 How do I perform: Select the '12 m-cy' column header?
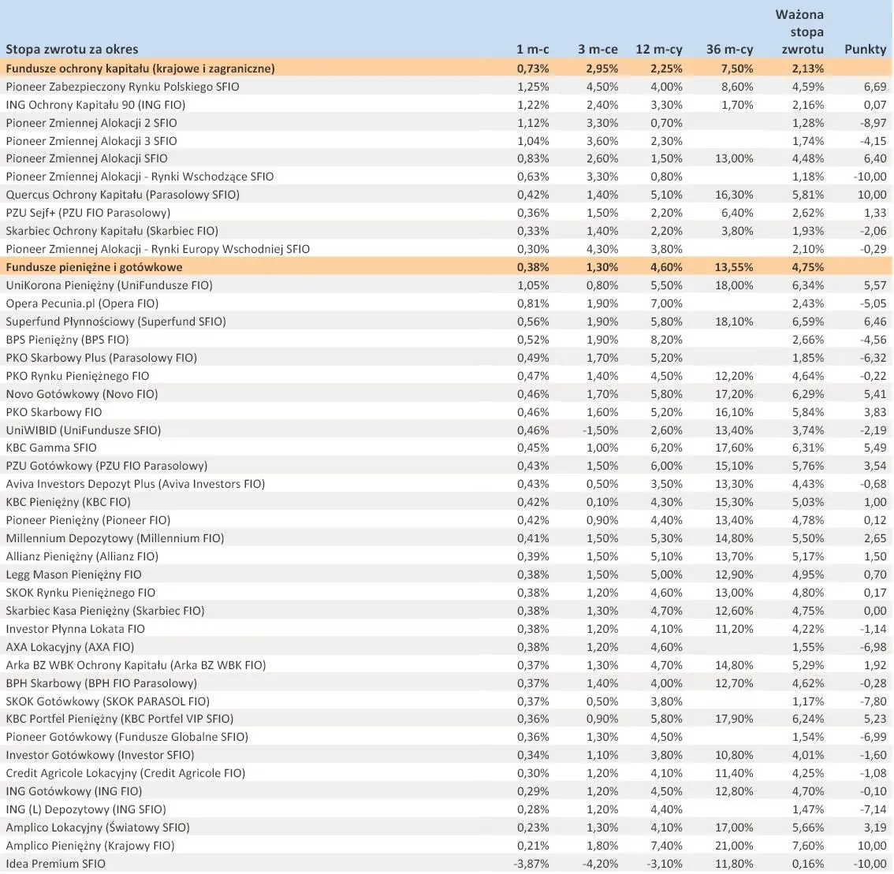(658, 50)
